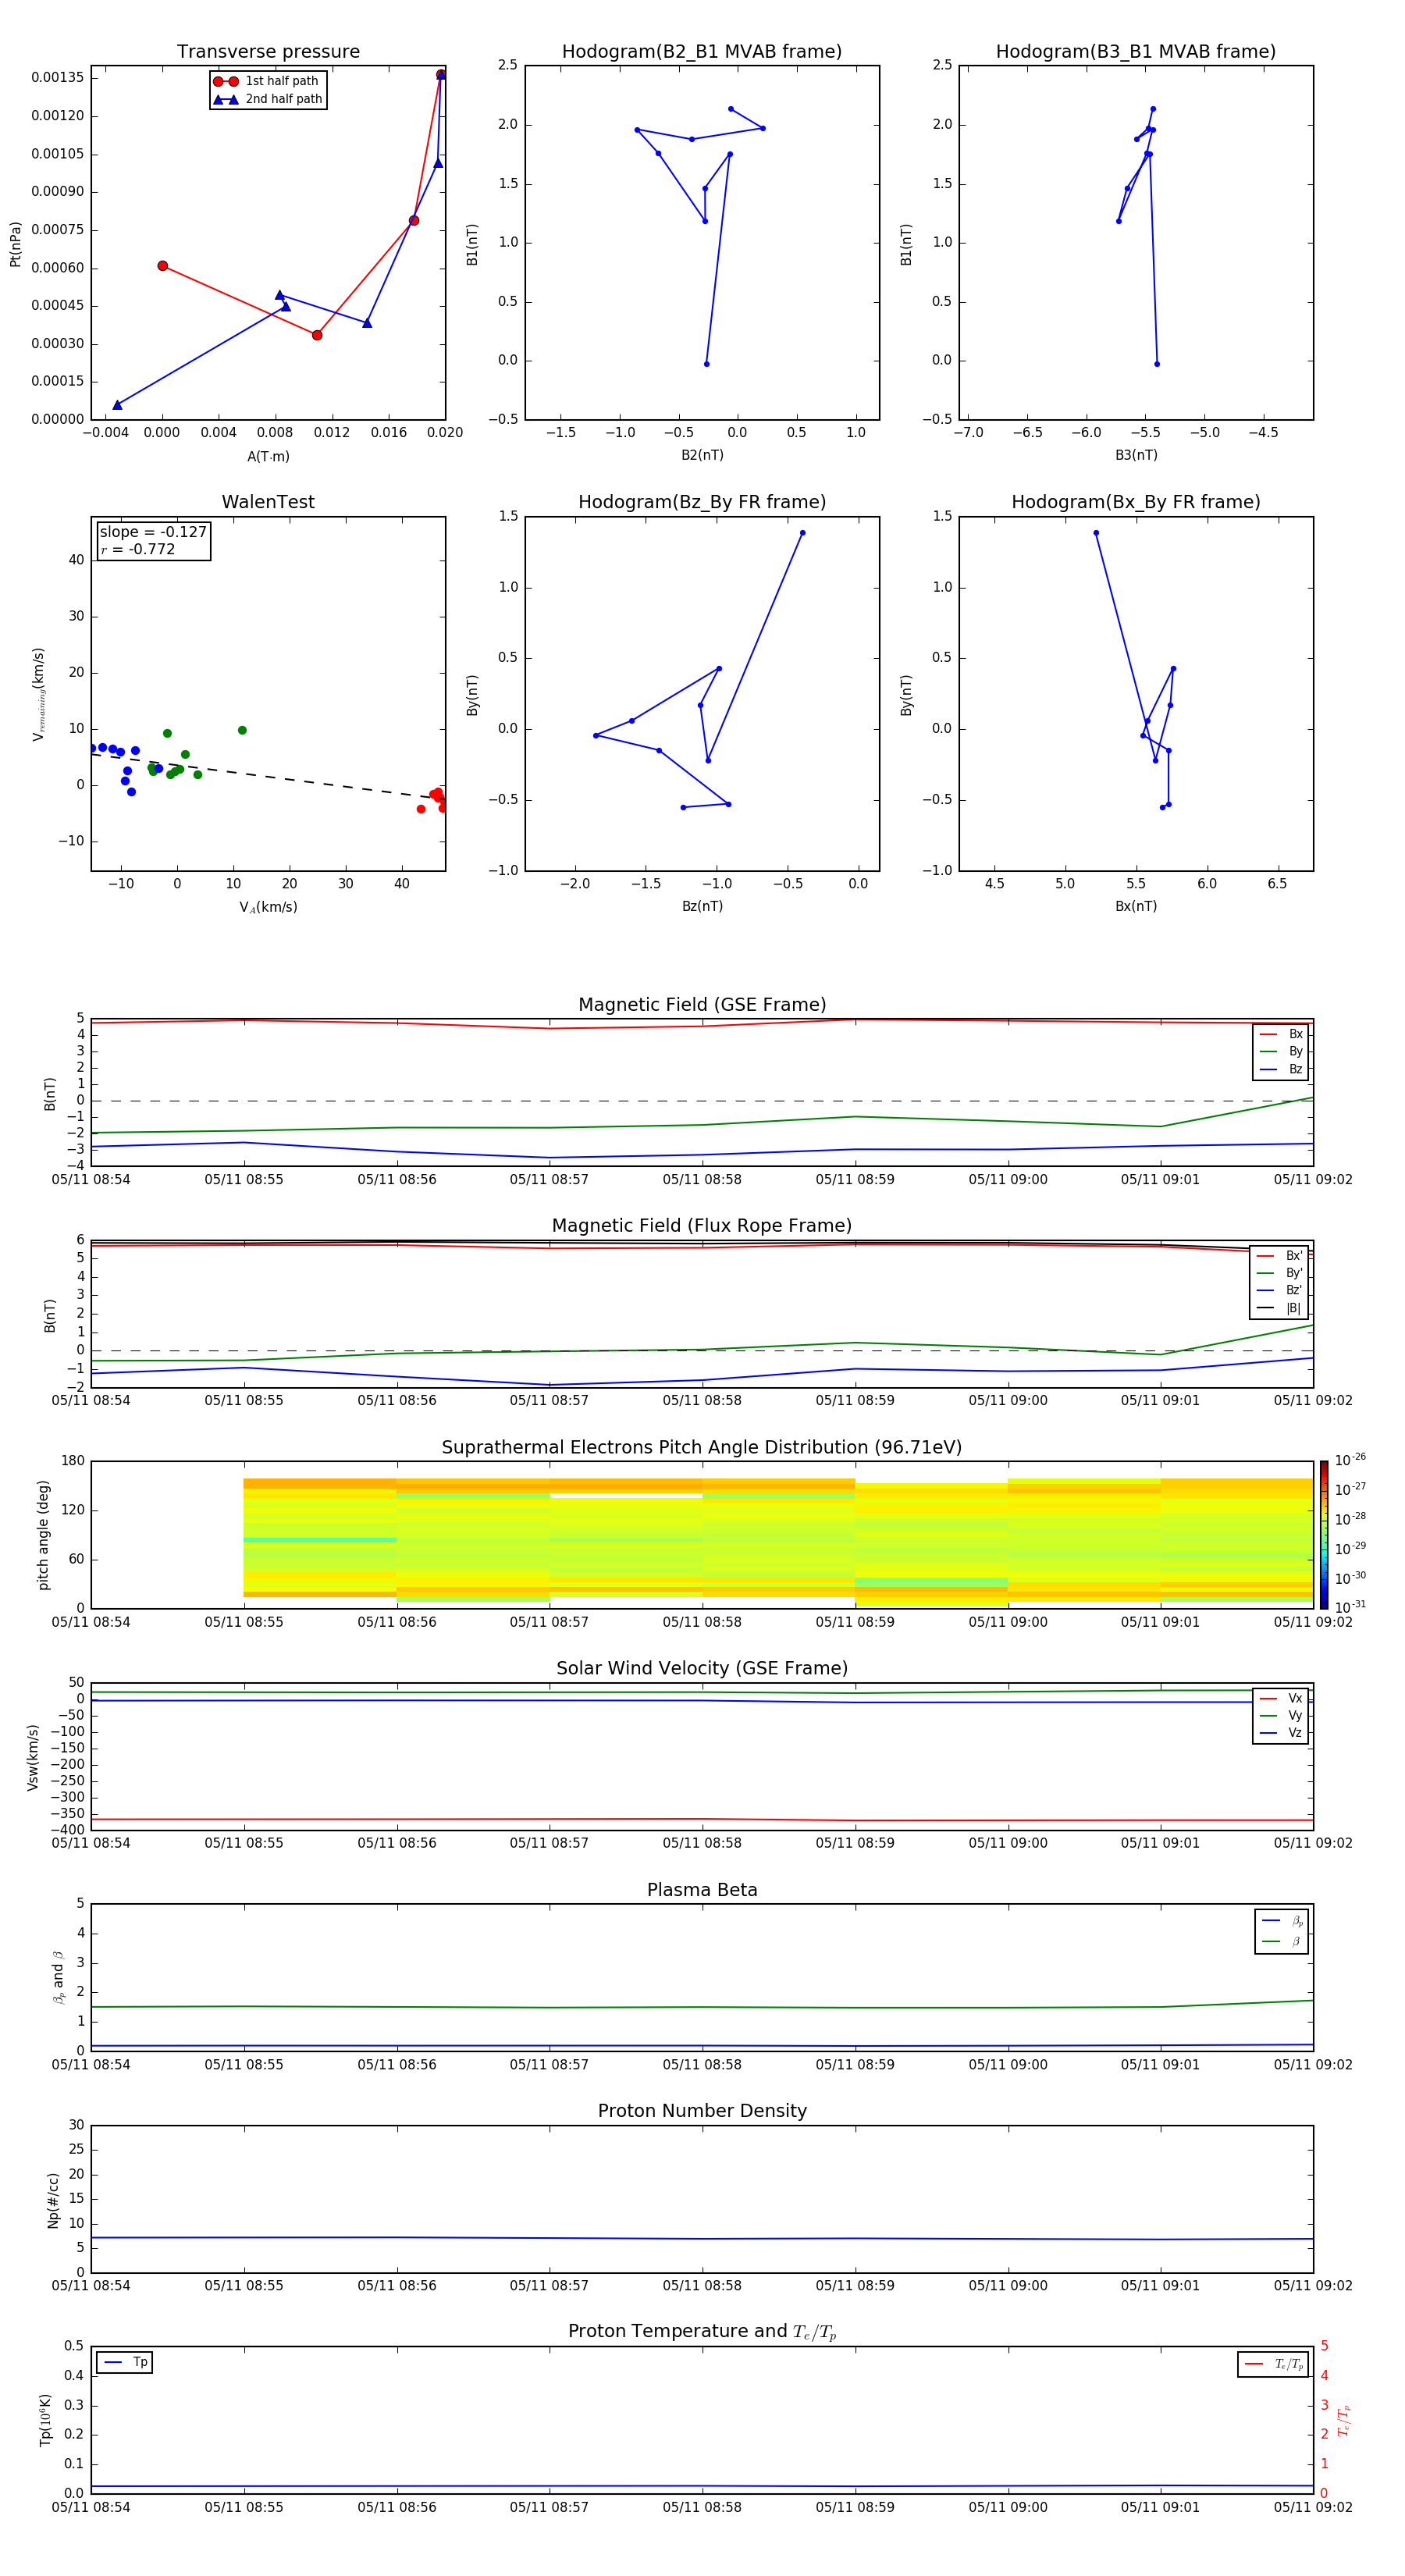Click the "A(T·m)" x-axis label
This screenshot has height=2576, width=1405.
click(268, 456)
